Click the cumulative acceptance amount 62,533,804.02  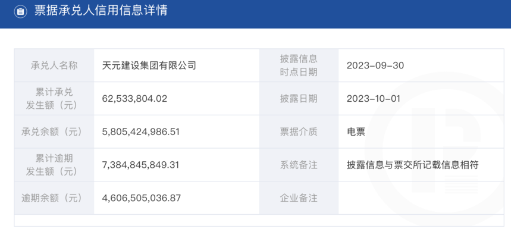tap(134, 99)
